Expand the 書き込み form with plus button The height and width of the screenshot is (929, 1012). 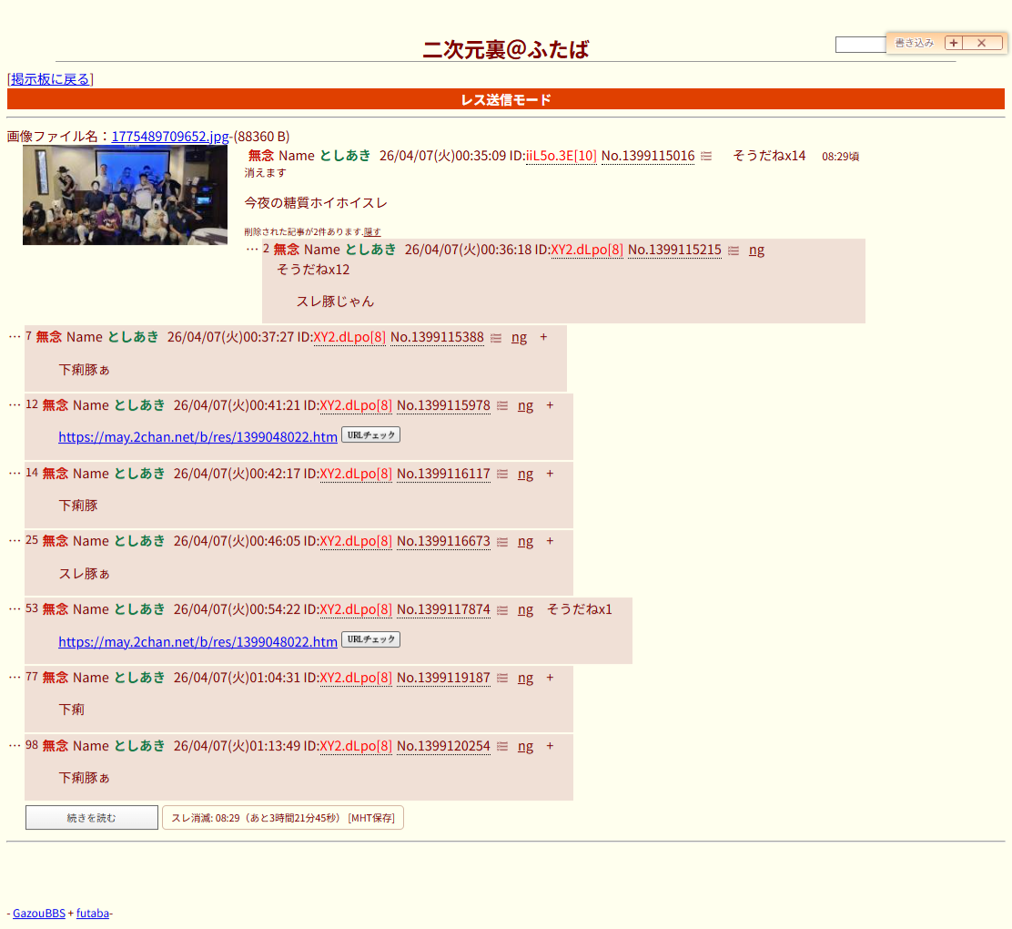953,43
